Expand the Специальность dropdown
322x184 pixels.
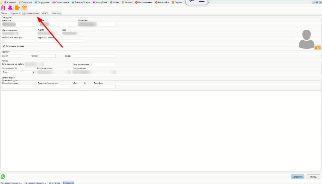pos(34,72)
